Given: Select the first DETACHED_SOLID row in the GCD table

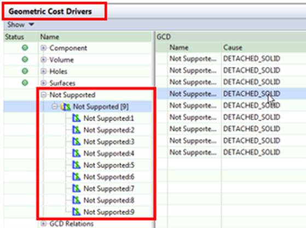Looking at the screenshot, I should click(232, 59).
